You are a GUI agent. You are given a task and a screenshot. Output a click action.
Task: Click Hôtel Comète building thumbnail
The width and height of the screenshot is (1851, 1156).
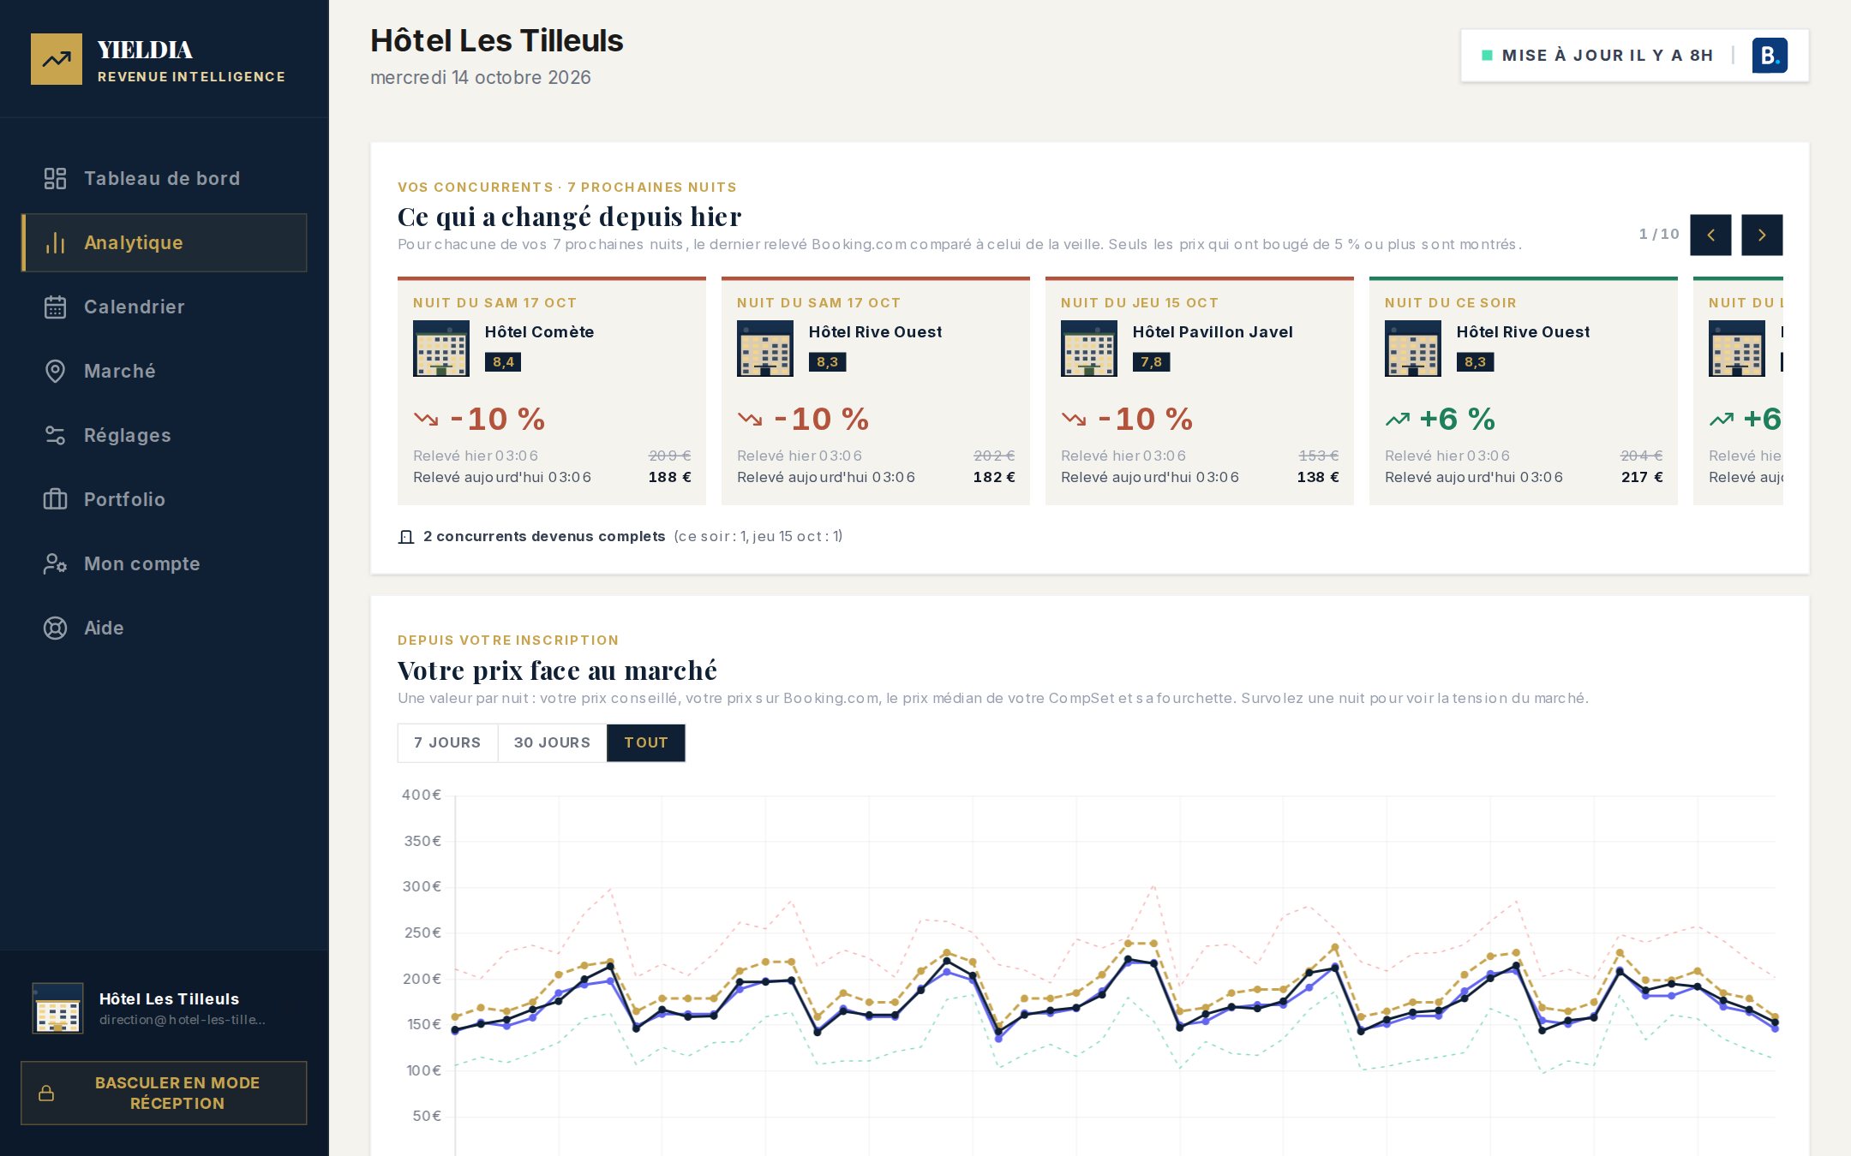(441, 349)
